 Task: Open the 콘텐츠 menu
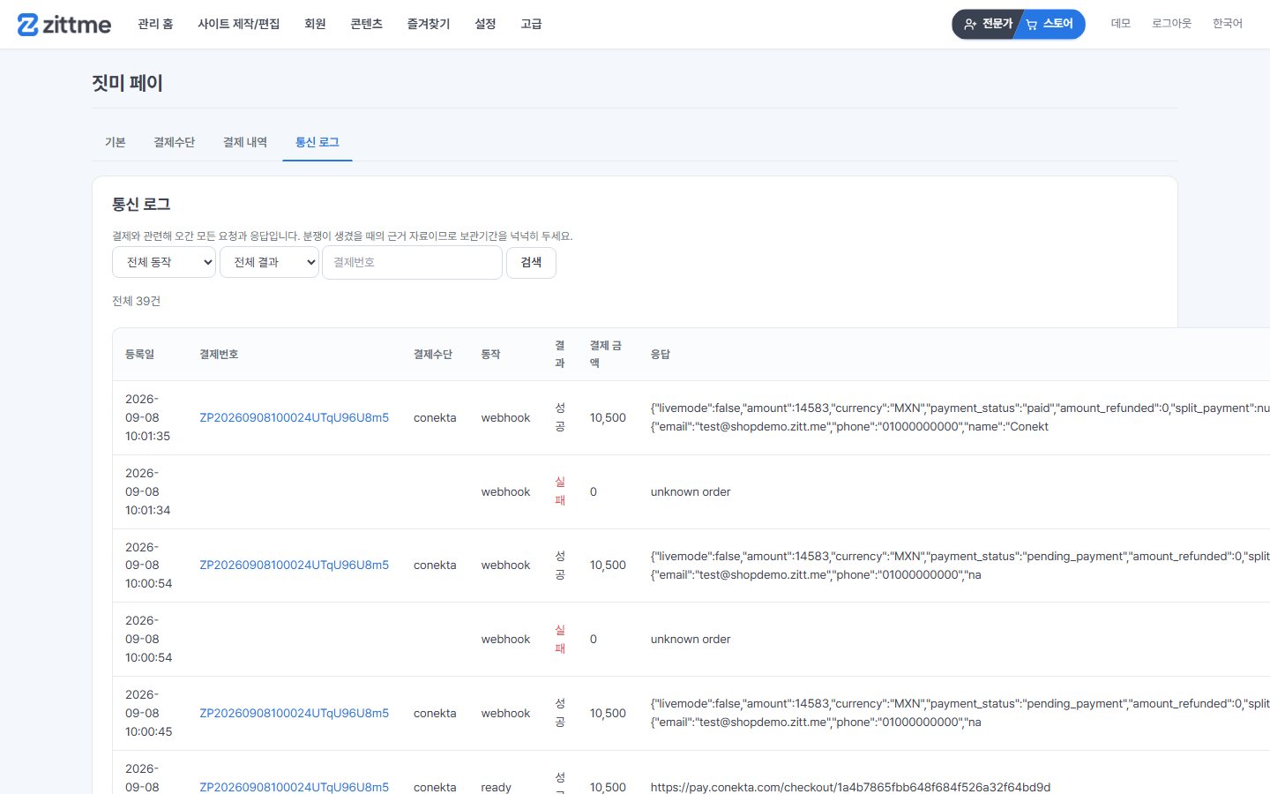(366, 24)
